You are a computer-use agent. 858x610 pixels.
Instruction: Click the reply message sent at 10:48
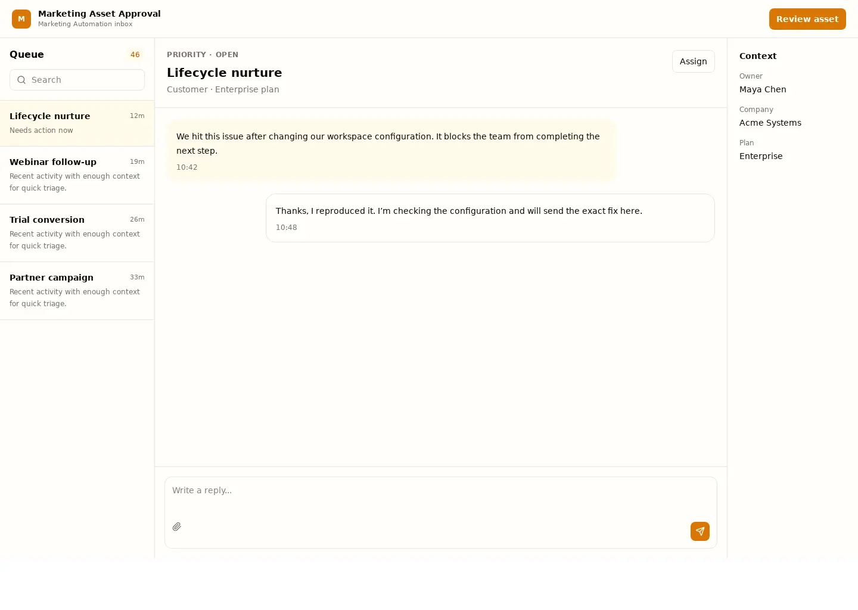(x=490, y=218)
